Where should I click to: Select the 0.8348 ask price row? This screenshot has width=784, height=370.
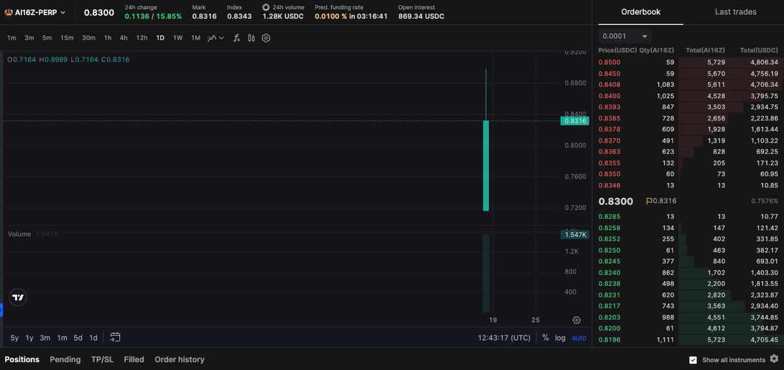pos(688,185)
